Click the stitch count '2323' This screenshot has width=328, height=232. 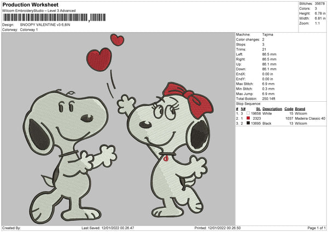257,119
